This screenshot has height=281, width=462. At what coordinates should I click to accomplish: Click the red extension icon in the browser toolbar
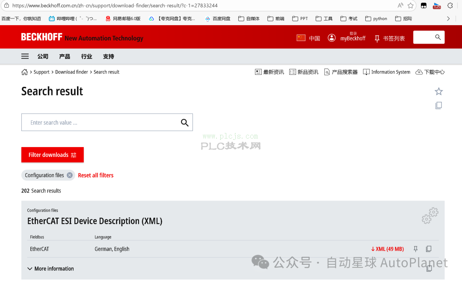point(437,5)
